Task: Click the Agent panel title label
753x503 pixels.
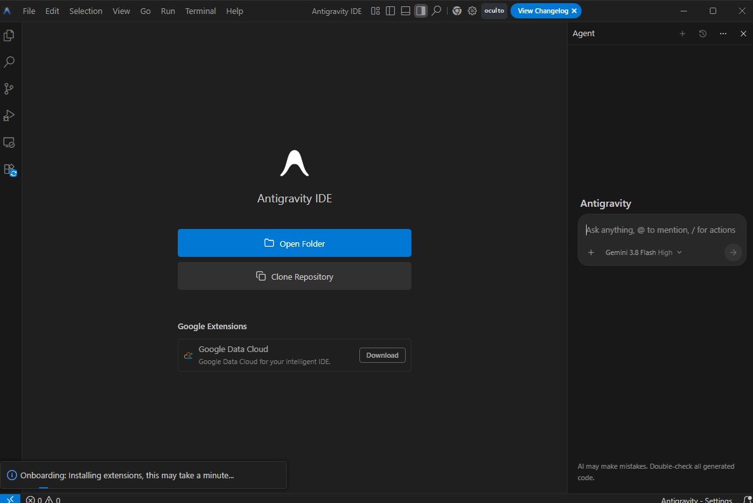Action: point(583,33)
